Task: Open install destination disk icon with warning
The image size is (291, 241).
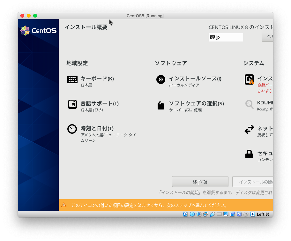Action: click(x=249, y=79)
